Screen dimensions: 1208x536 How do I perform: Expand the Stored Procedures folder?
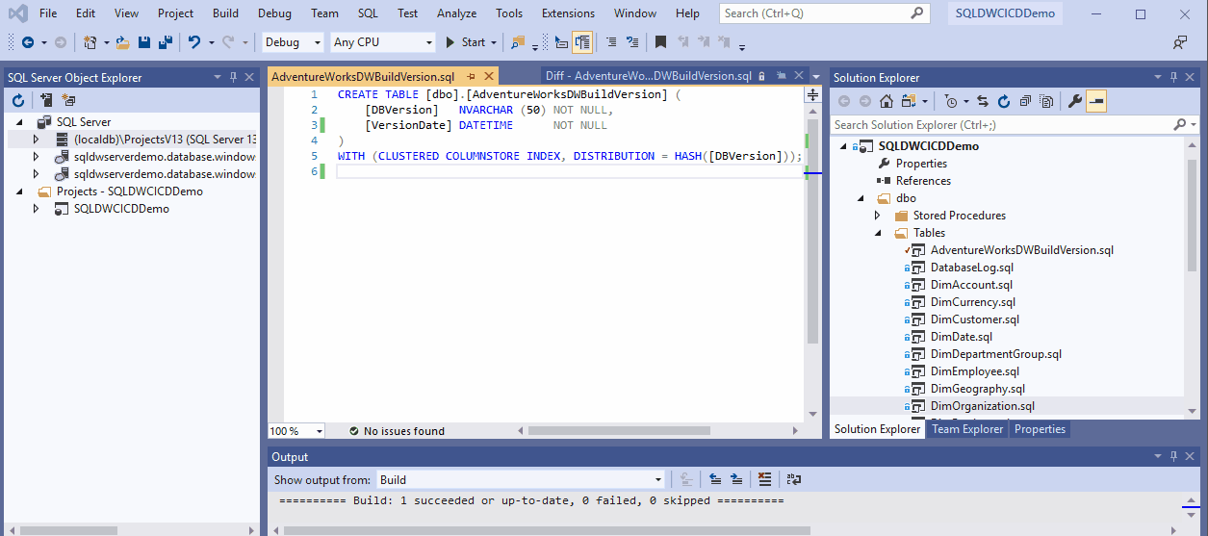[877, 216]
